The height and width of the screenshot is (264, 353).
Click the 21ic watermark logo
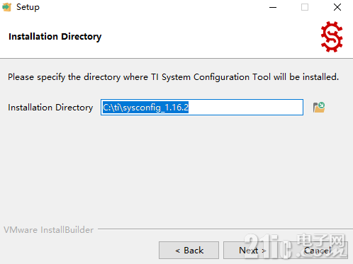(x=294, y=246)
